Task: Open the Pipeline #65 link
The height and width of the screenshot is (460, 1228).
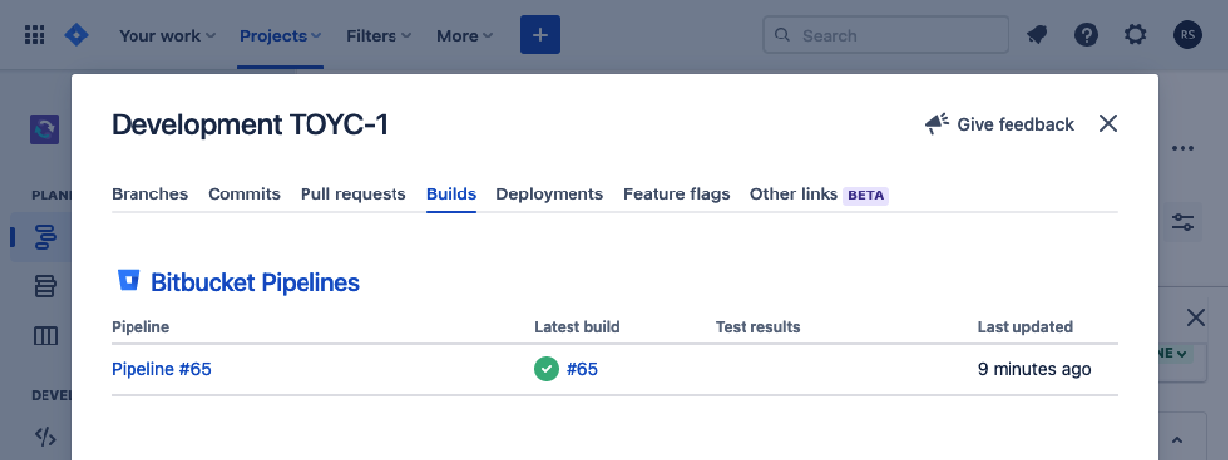Action: coord(161,369)
